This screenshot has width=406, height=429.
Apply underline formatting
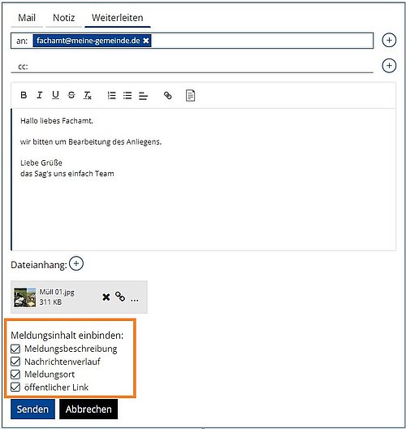(x=55, y=95)
